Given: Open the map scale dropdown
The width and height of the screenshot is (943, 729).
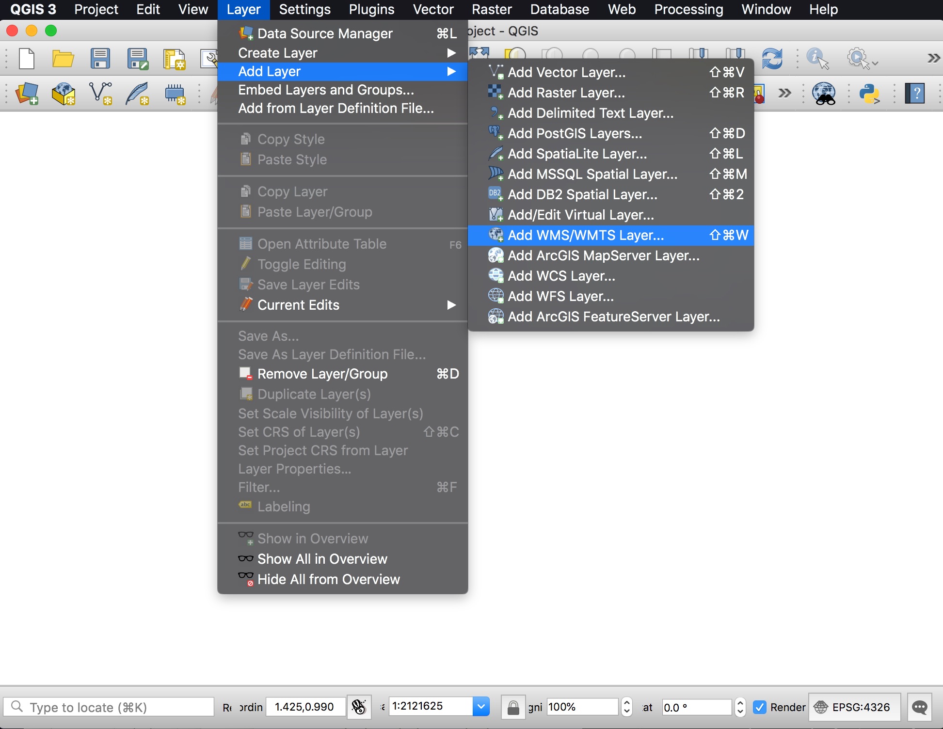Looking at the screenshot, I should [481, 706].
